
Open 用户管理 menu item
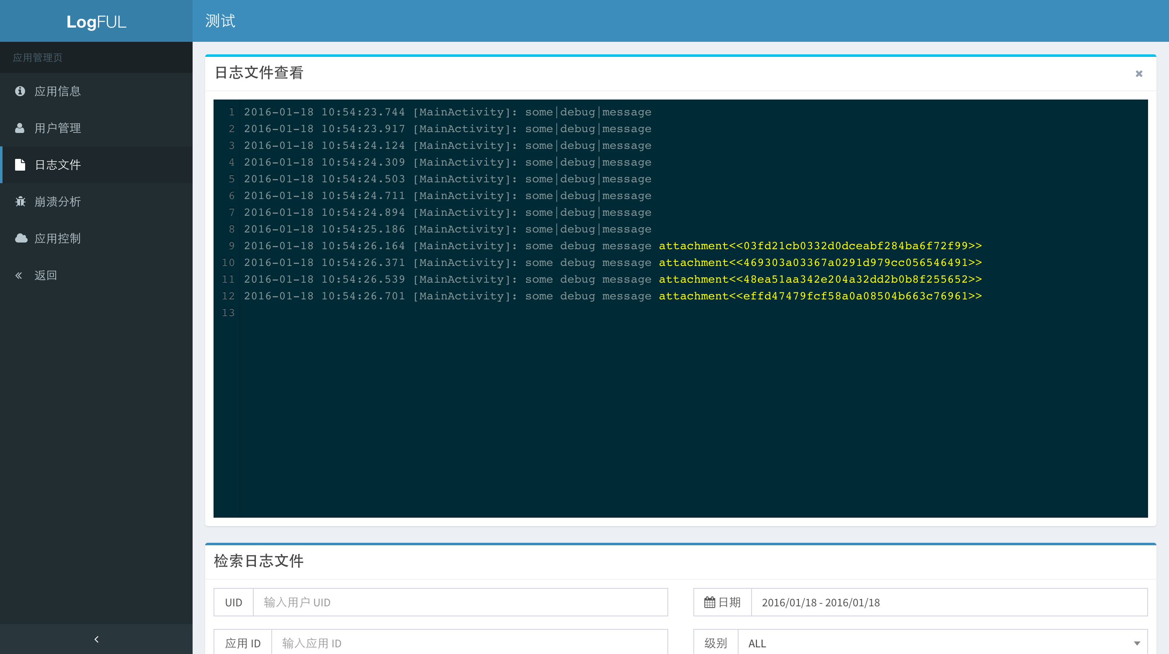click(96, 128)
